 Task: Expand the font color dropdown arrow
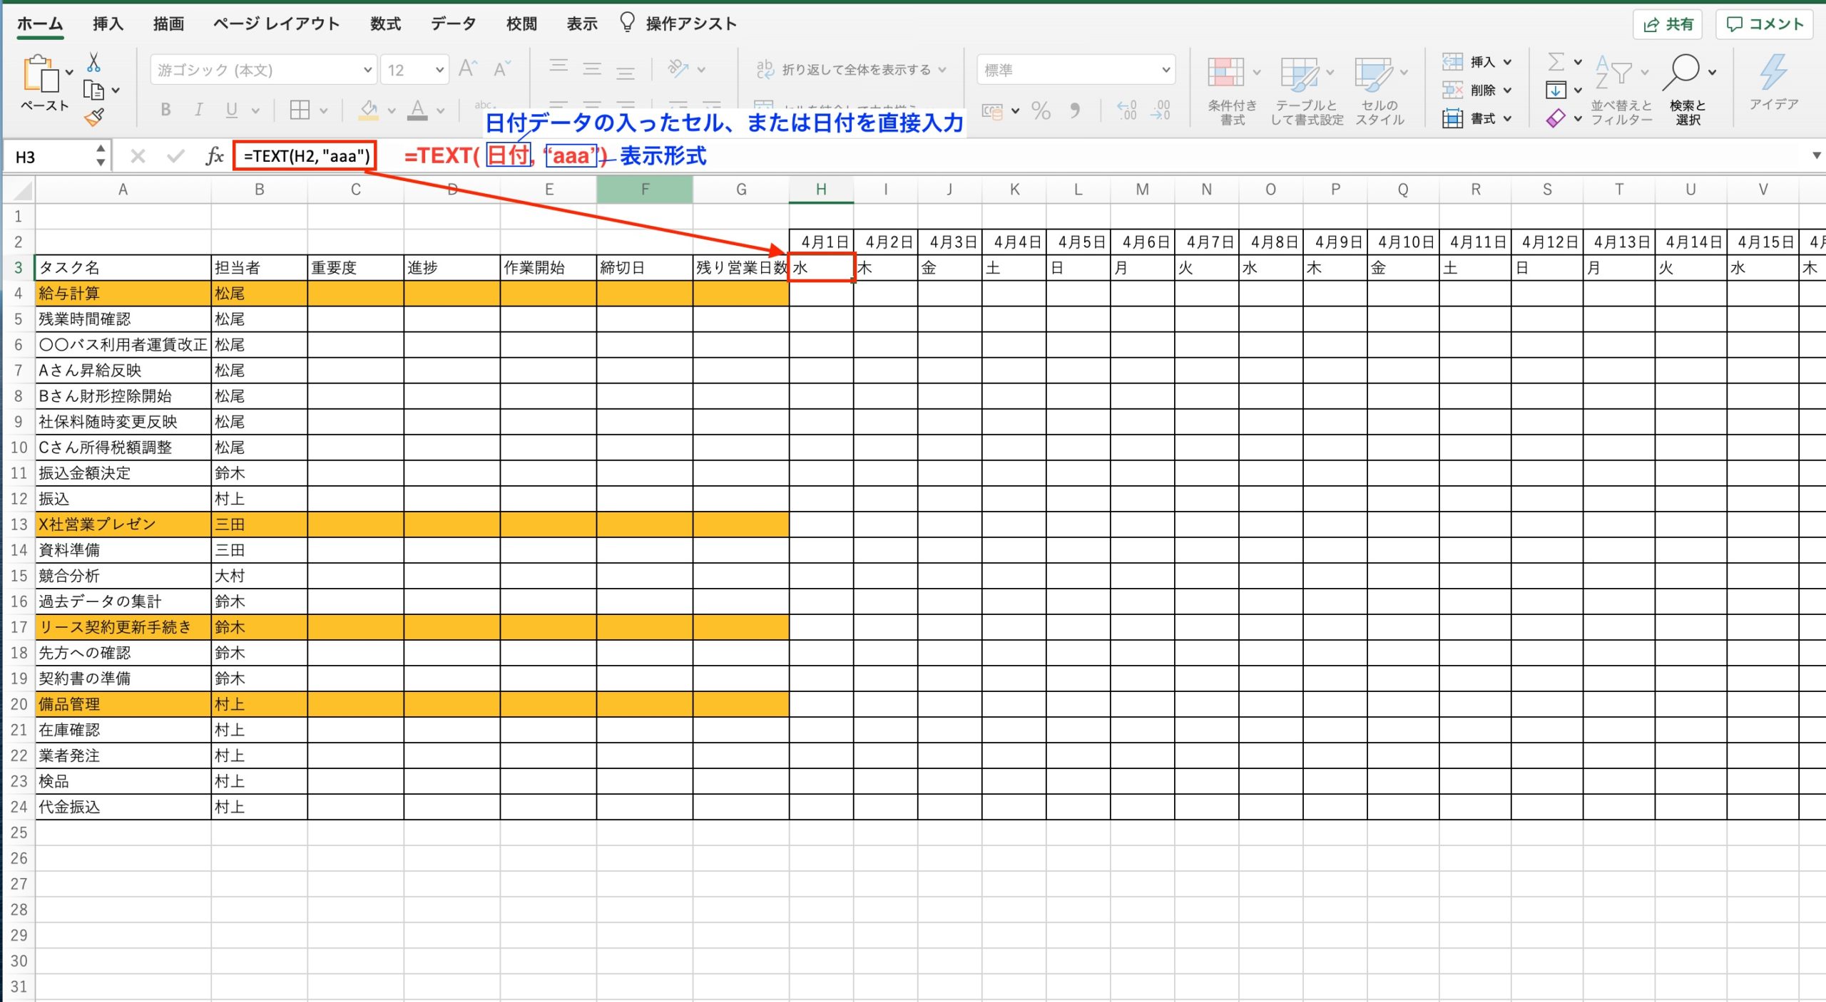point(441,110)
